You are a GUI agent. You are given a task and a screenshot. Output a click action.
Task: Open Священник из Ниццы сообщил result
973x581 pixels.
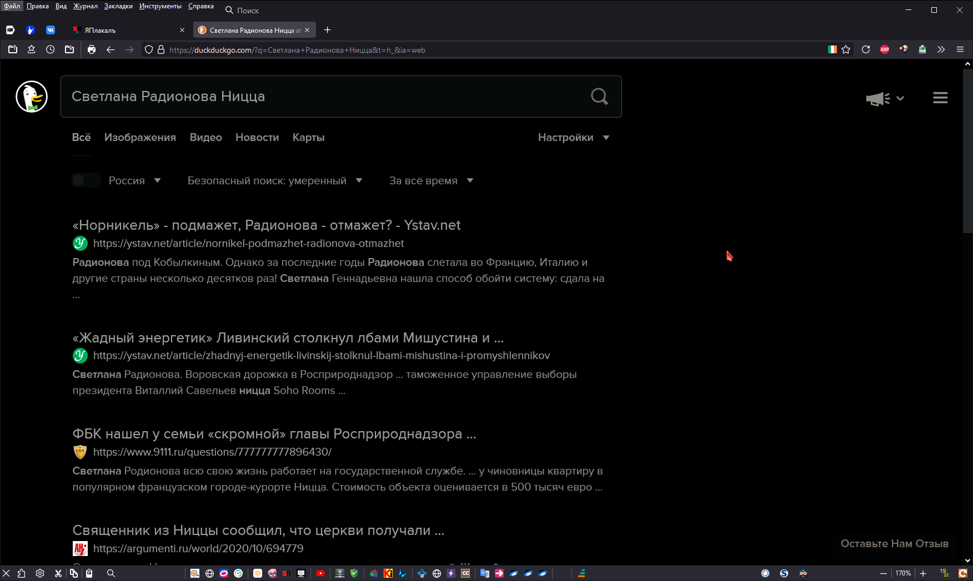click(258, 530)
